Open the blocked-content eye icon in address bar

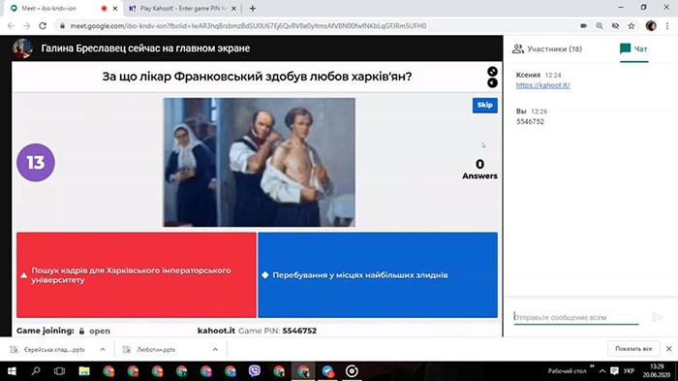615,26
